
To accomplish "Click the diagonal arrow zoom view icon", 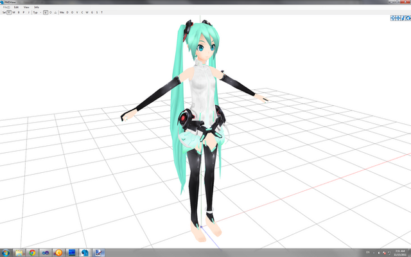I will tap(403, 18).
